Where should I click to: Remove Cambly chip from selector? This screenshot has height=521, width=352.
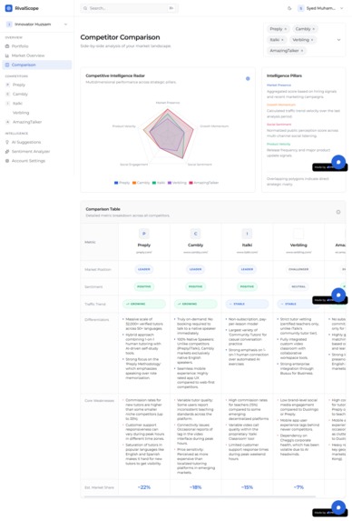[x=314, y=29]
